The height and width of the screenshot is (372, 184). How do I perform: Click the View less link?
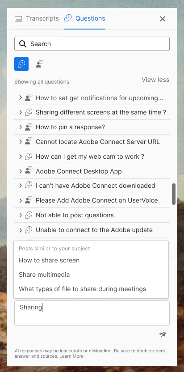(x=155, y=80)
